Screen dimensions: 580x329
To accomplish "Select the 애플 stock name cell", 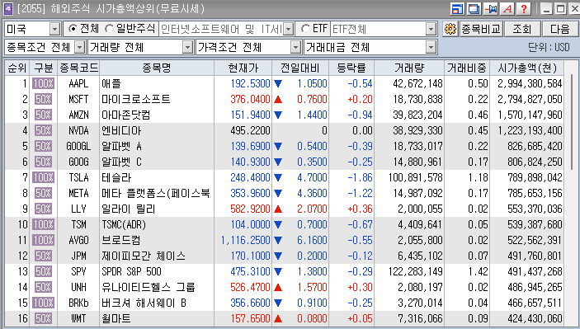I will pyautogui.click(x=157, y=83).
